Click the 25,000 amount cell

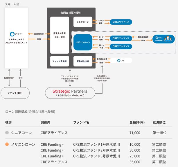(x=135, y=156)
